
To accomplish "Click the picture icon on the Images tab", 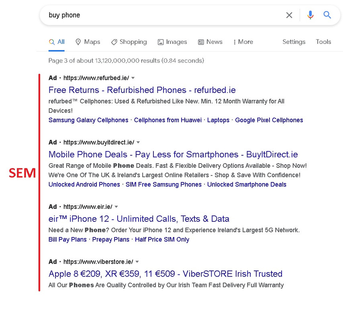I will point(161,42).
